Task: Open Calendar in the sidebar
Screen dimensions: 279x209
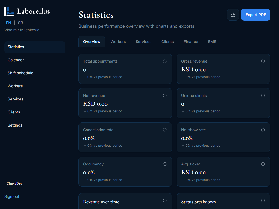Action: click(x=35, y=60)
